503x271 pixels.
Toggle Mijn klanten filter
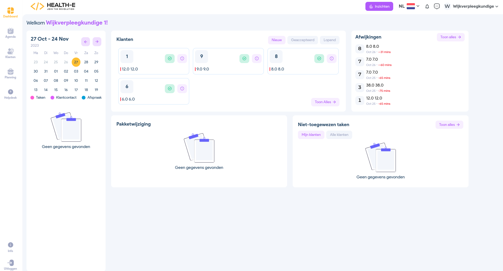click(311, 135)
